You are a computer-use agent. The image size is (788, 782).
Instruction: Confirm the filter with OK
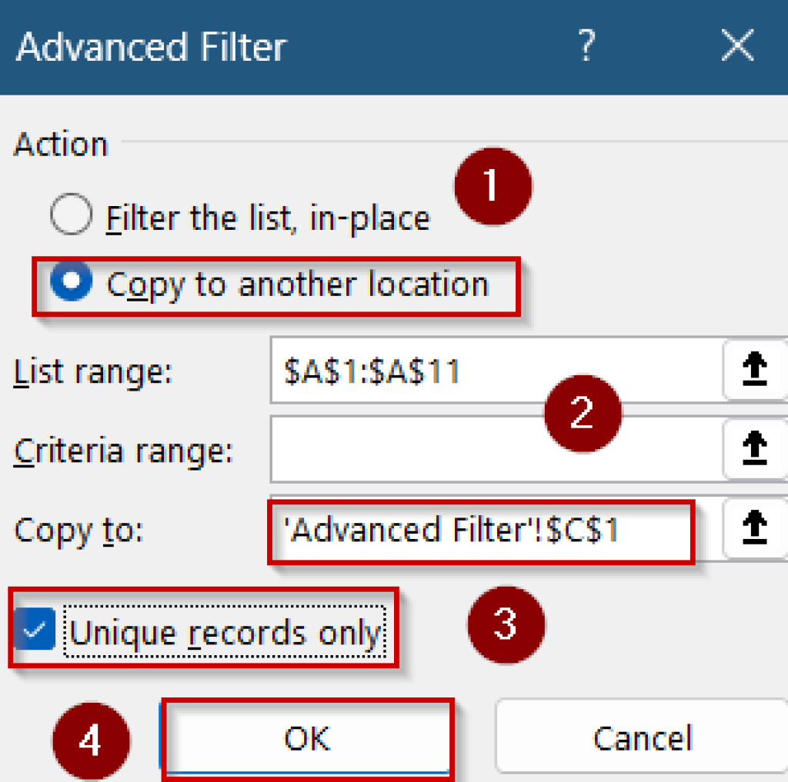(306, 737)
